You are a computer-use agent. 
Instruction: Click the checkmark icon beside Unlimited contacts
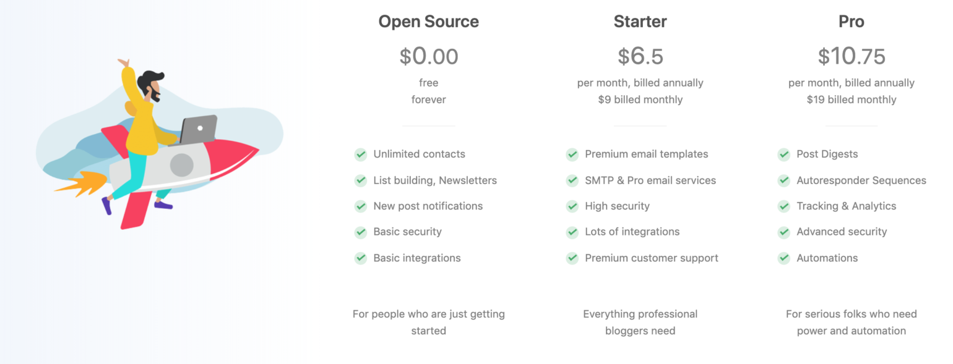(x=361, y=154)
